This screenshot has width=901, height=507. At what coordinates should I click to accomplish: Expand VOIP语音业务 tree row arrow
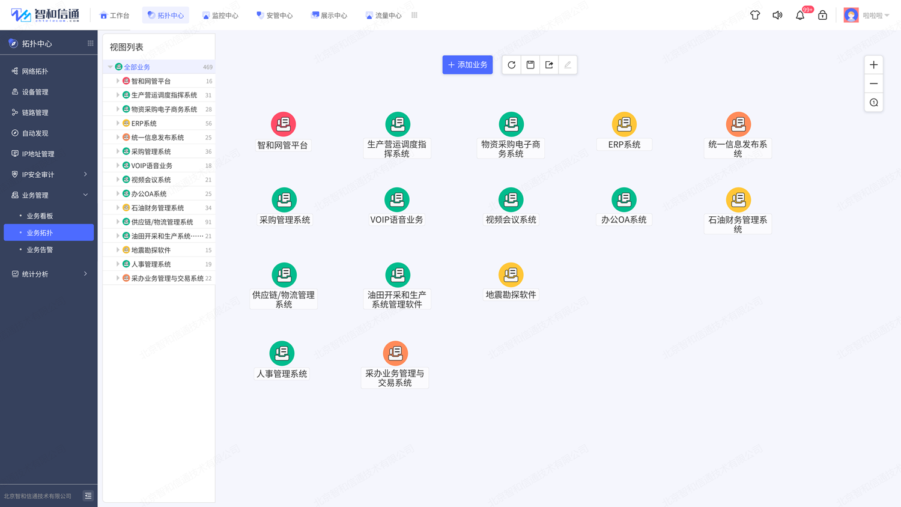[x=118, y=165]
